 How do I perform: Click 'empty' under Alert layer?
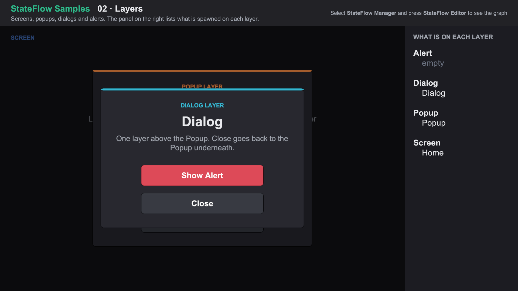[x=433, y=63]
